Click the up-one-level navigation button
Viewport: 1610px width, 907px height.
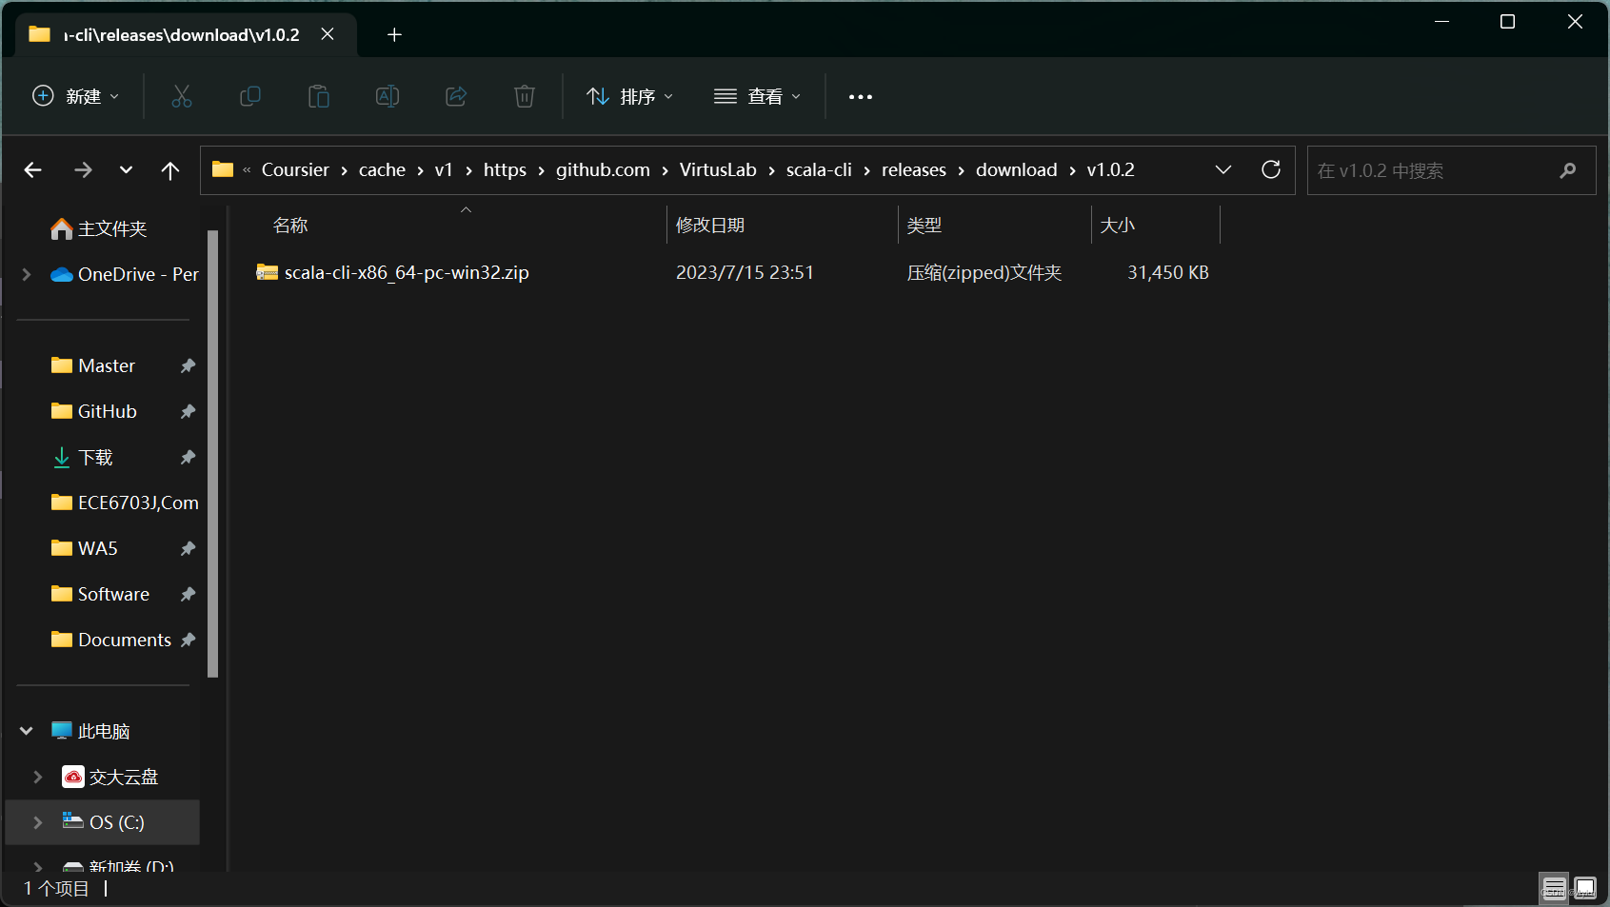[170, 169]
